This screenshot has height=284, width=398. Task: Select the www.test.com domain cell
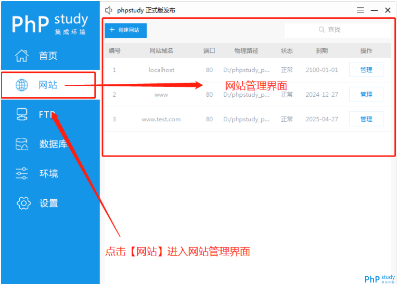pos(161,119)
